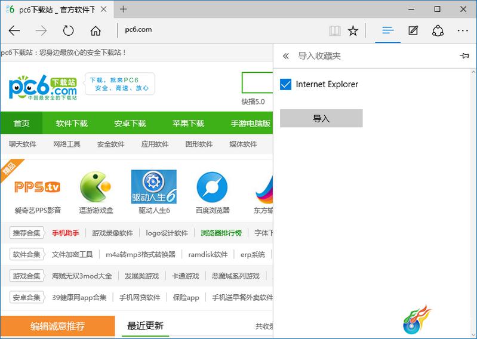477x339 pixels.
Task: Open the m4a转mp3格式转换器 link
Action: tap(140, 254)
